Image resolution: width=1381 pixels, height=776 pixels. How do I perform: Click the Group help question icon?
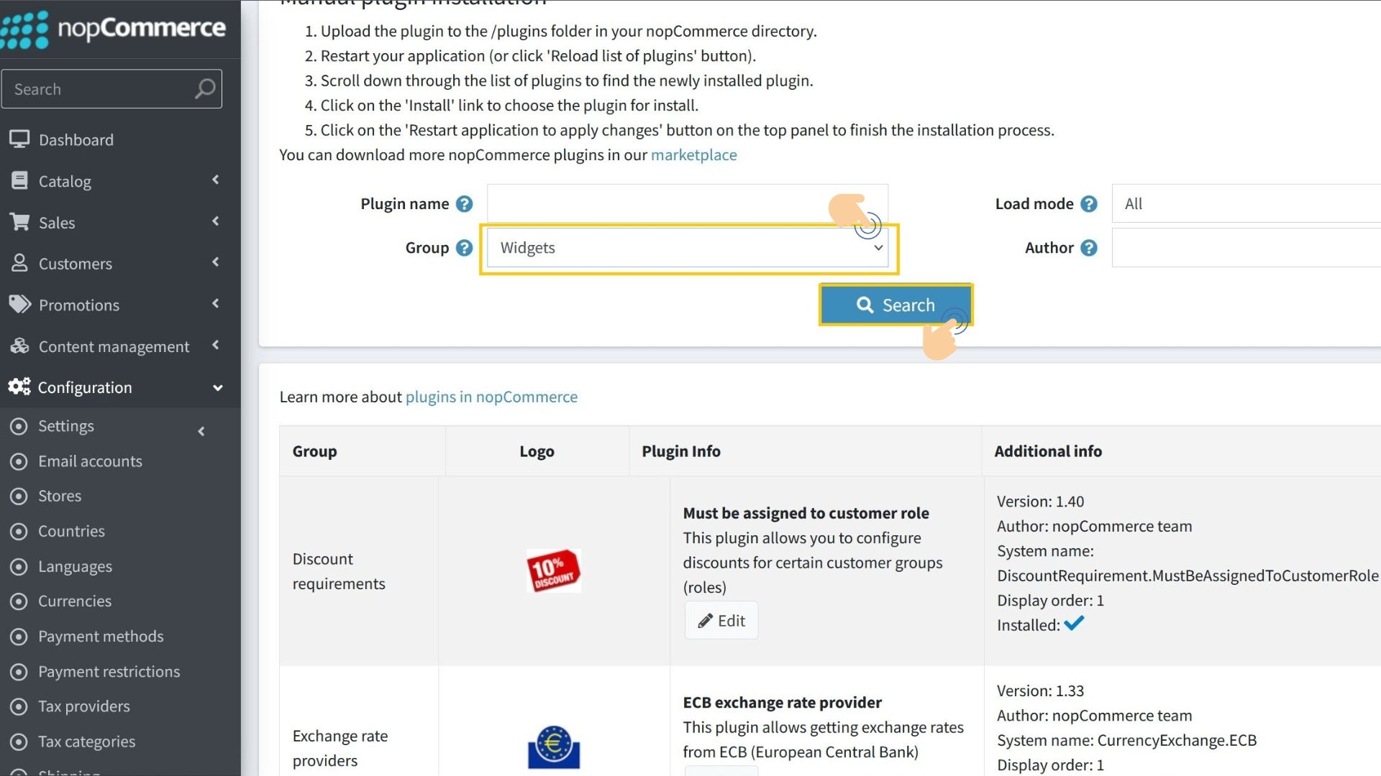(x=465, y=248)
